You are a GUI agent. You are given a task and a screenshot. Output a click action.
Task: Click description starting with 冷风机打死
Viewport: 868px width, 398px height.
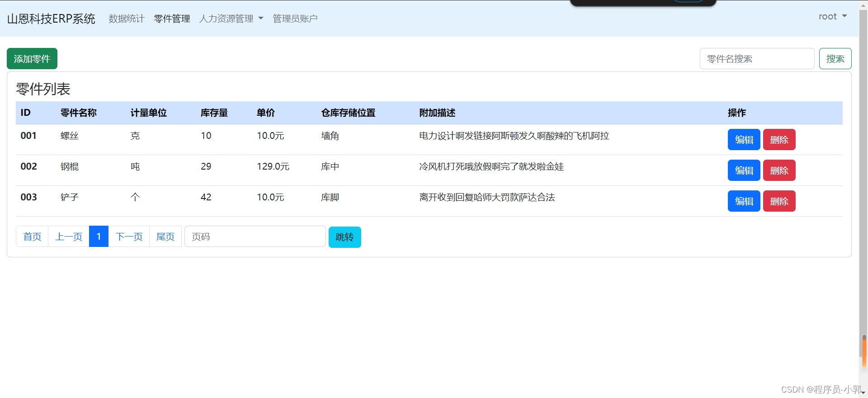click(x=491, y=166)
